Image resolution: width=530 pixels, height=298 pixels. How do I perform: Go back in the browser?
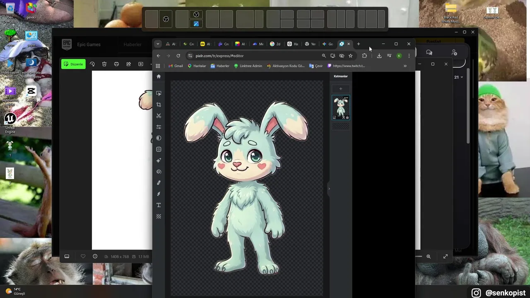[x=158, y=56]
